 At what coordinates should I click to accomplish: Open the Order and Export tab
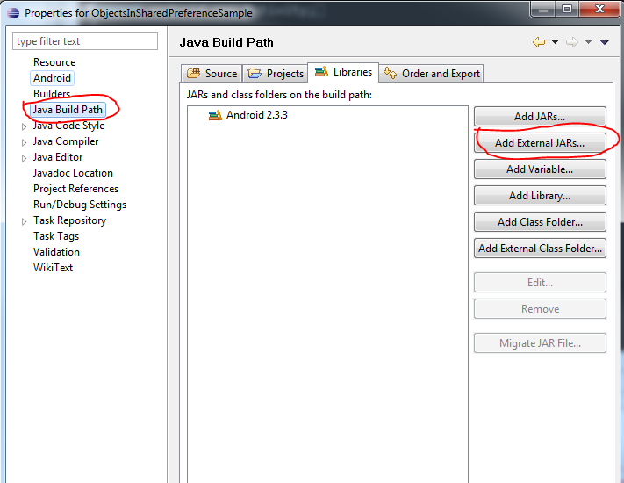coord(432,73)
